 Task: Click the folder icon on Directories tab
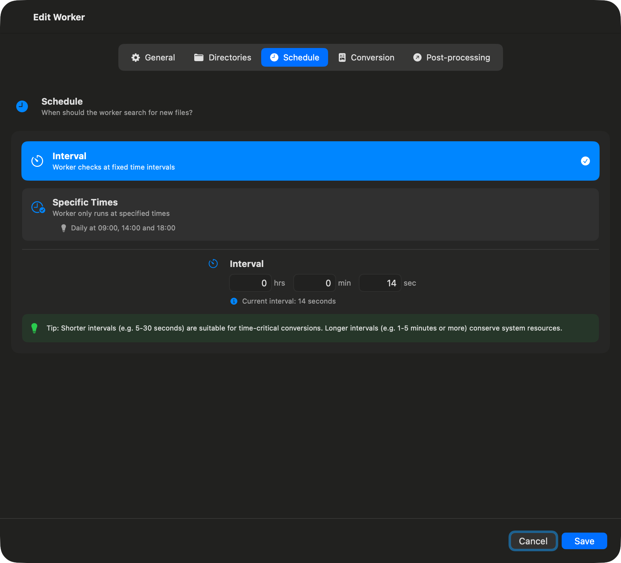(x=199, y=58)
